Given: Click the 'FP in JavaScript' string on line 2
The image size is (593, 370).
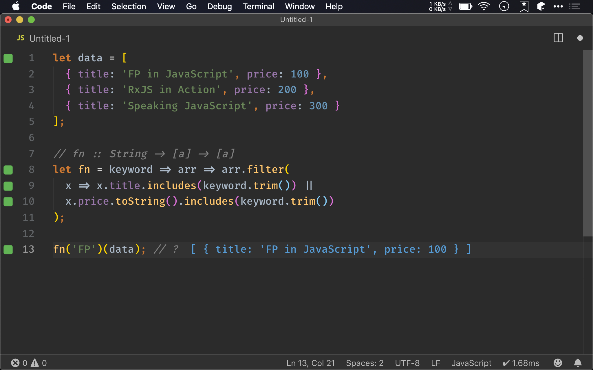Looking at the screenshot, I should (x=177, y=74).
